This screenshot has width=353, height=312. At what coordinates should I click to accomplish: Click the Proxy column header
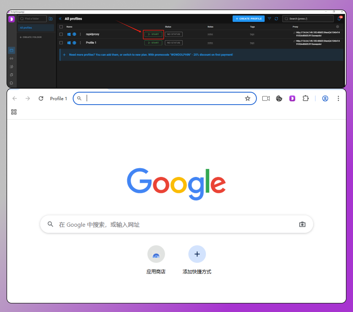tap(296, 27)
